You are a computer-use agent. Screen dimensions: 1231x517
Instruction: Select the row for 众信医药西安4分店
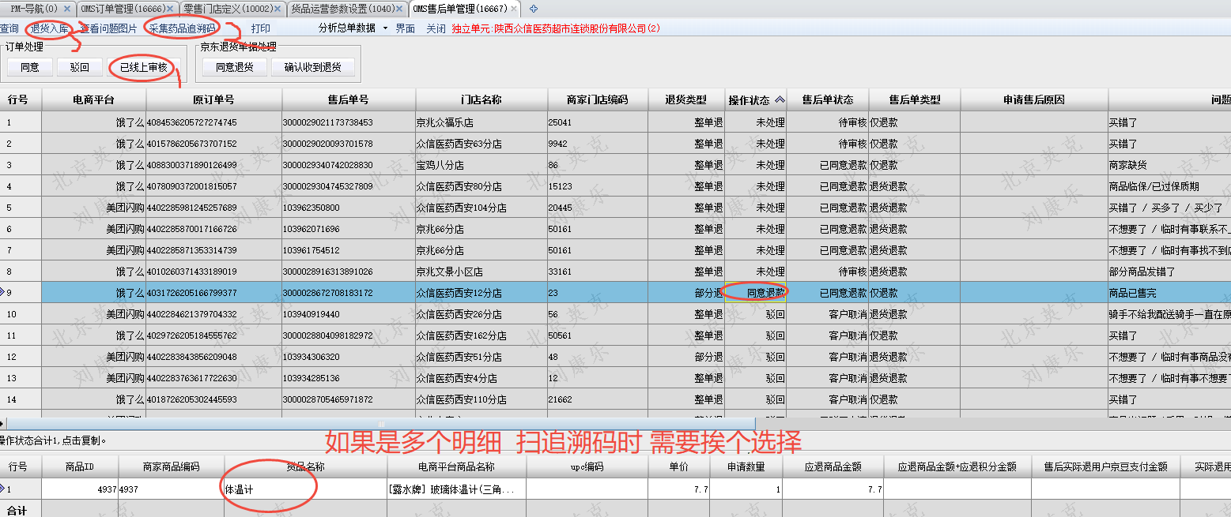click(615, 378)
